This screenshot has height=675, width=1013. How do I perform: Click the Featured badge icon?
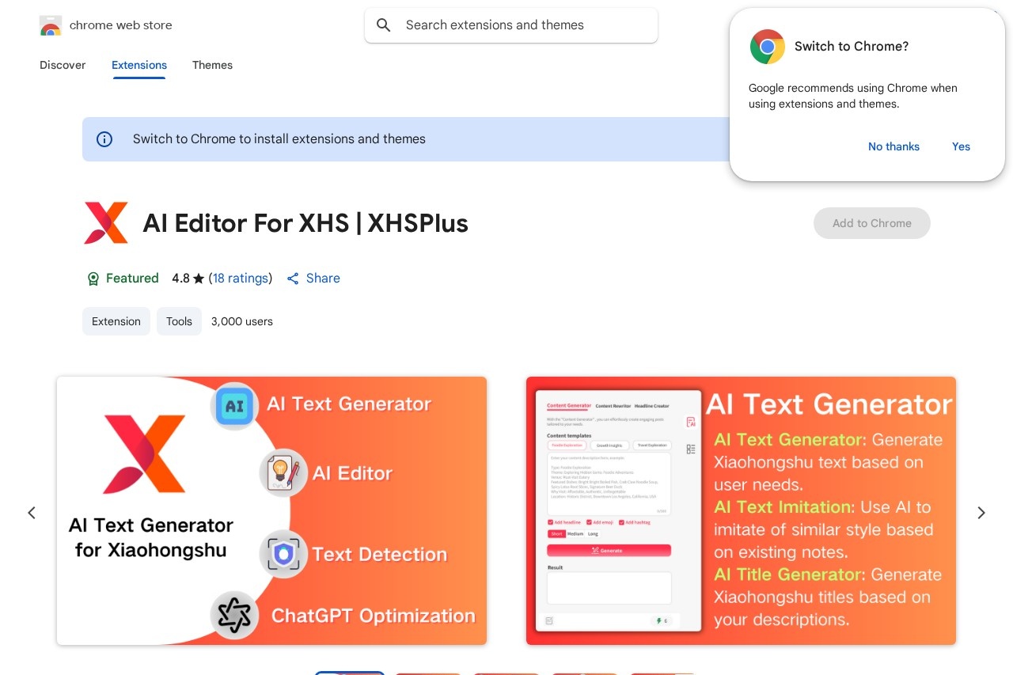coord(93,279)
